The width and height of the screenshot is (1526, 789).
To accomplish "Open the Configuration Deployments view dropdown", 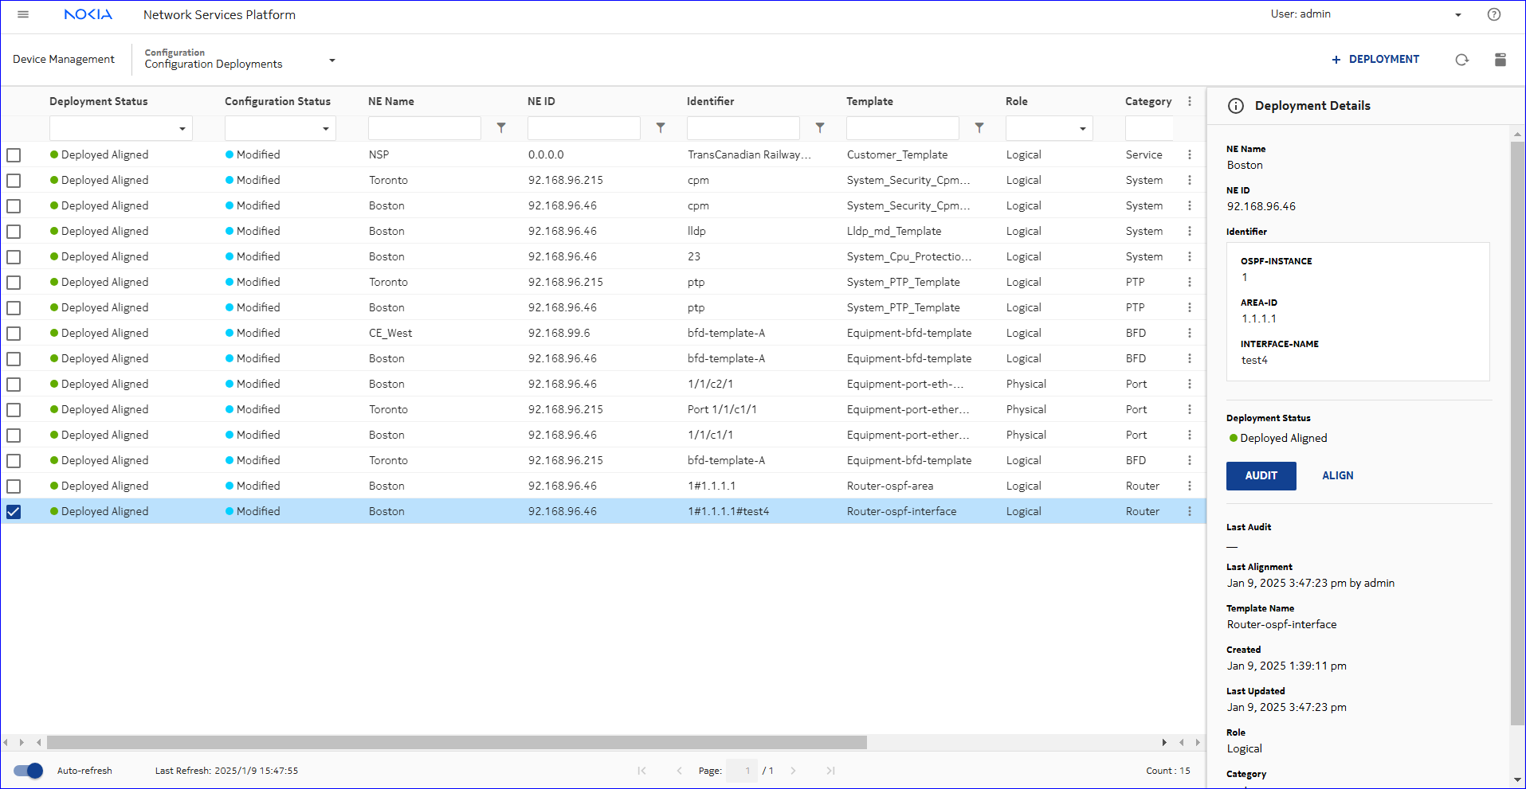I will click(x=332, y=61).
